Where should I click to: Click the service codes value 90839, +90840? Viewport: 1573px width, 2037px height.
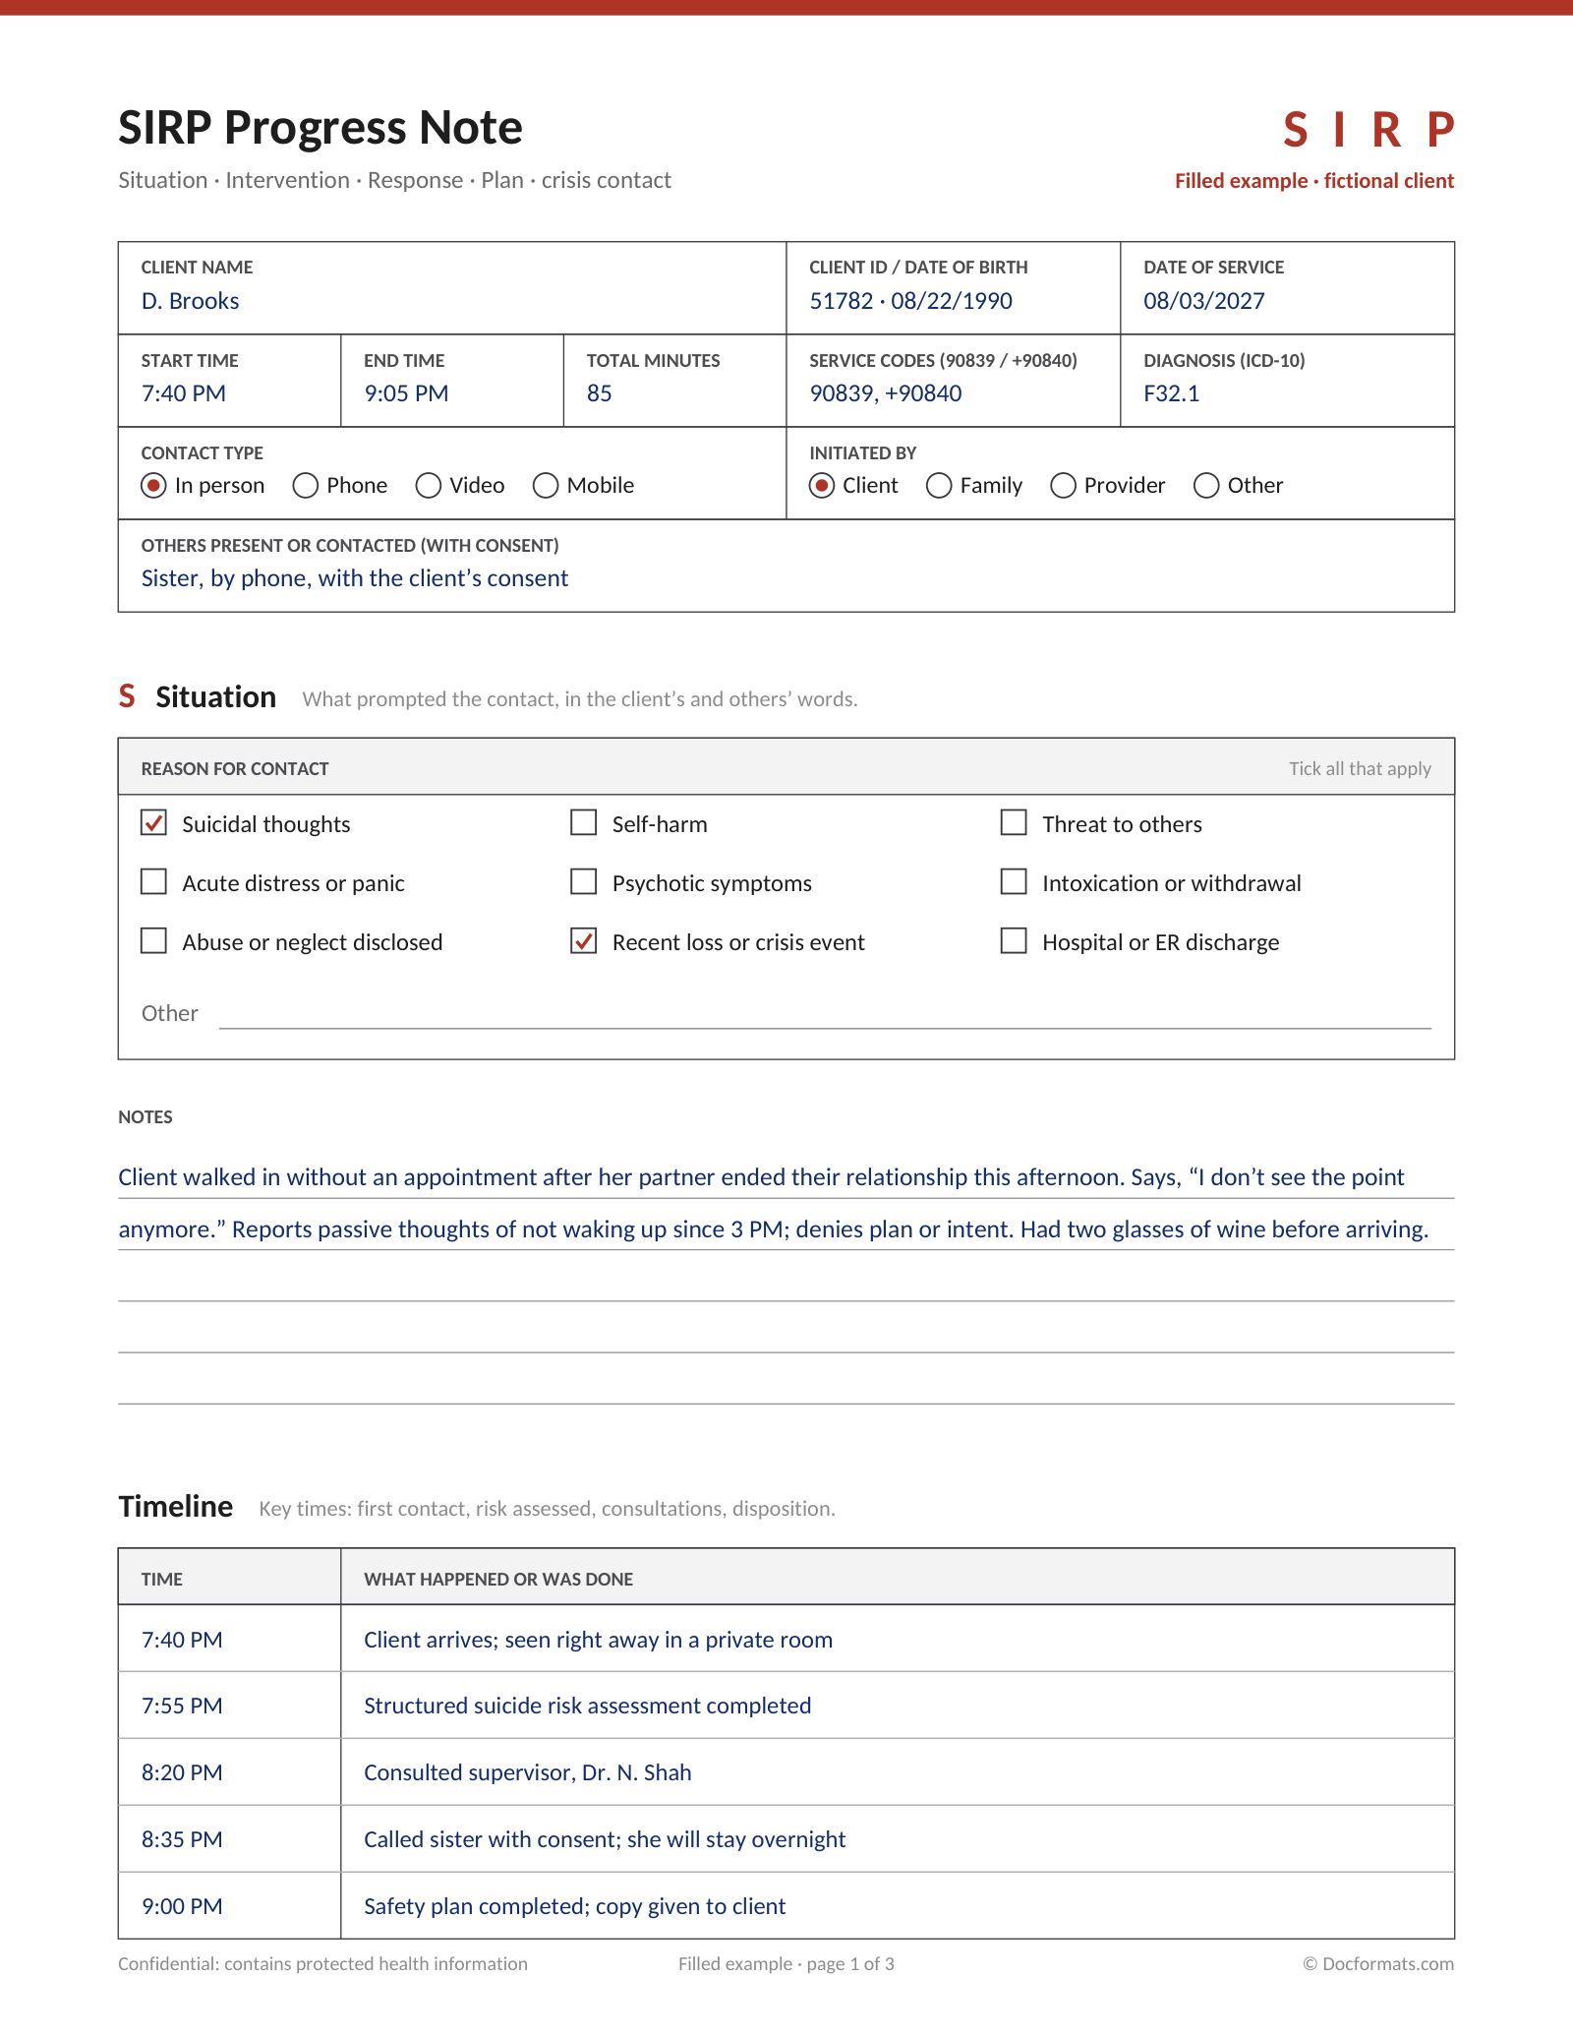point(886,393)
